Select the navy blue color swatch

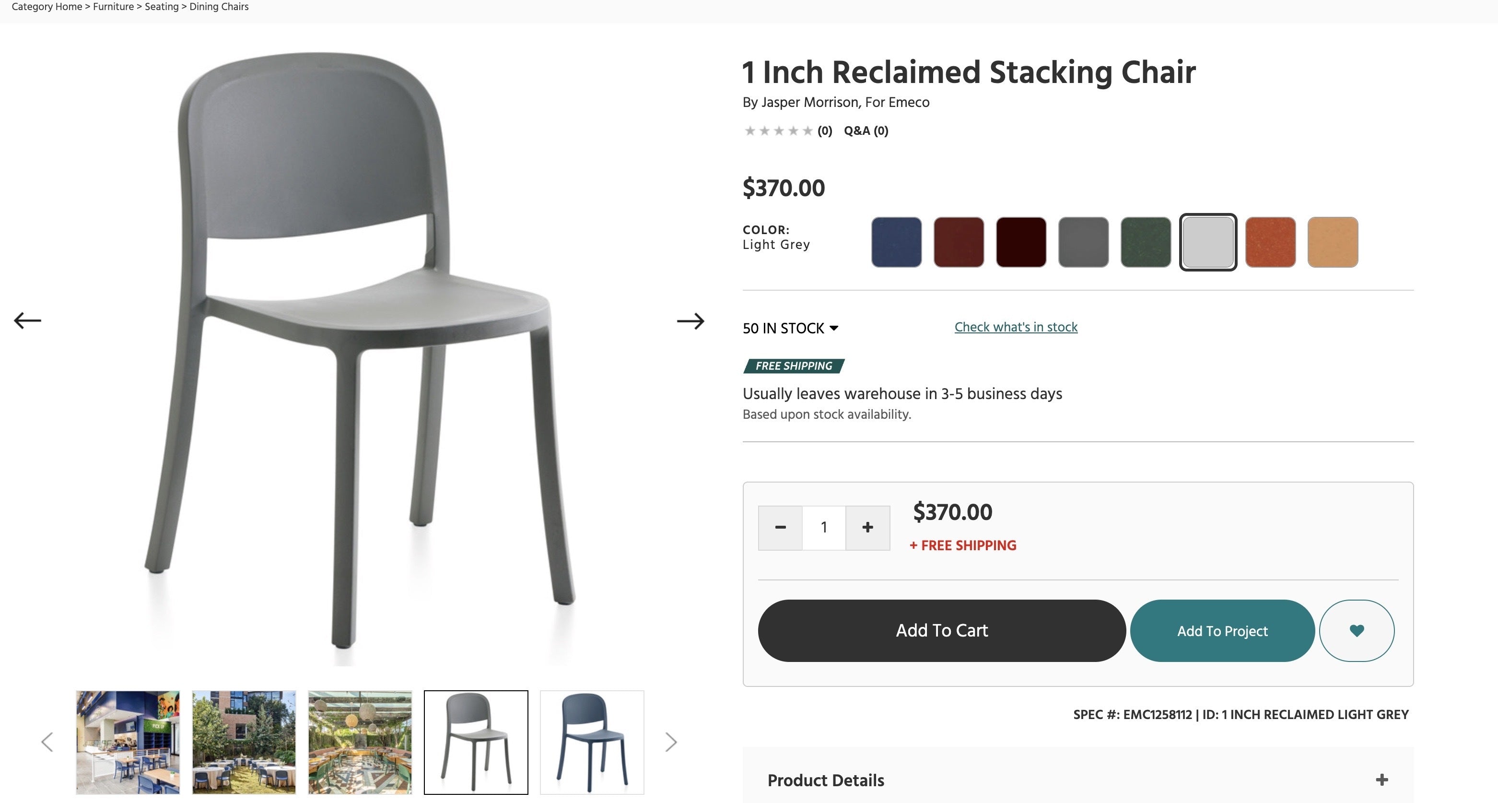coord(896,242)
